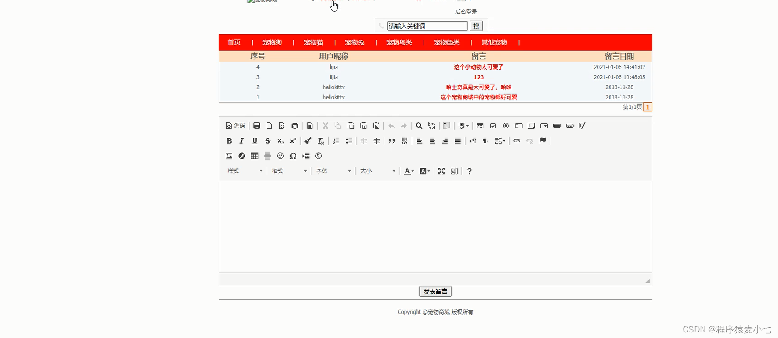
Task: Go to 宠物猫 navigation menu item
Action: 314,42
